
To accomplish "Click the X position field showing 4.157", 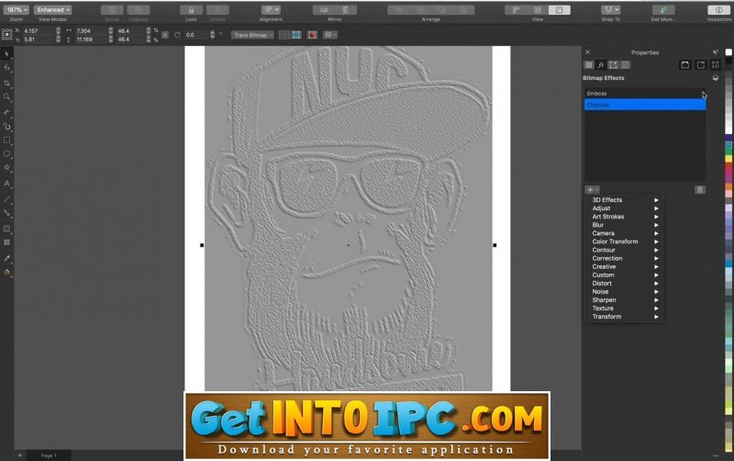I will point(39,30).
